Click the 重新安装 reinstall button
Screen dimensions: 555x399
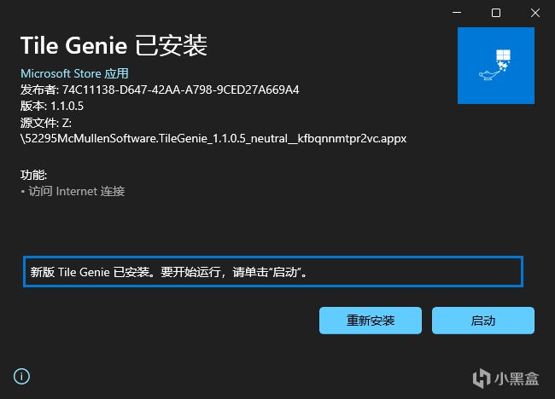tap(371, 321)
